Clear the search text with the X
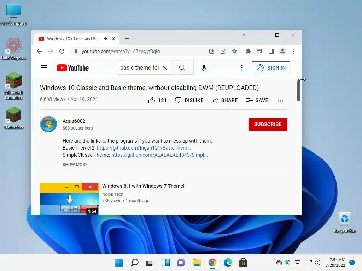 pyautogui.click(x=165, y=67)
